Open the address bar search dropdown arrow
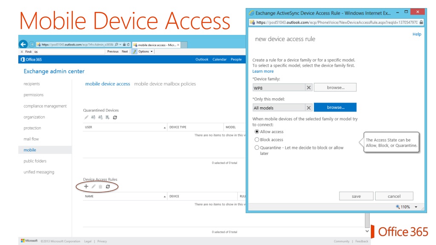Viewport: 436px width, 245px height. coord(120,44)
